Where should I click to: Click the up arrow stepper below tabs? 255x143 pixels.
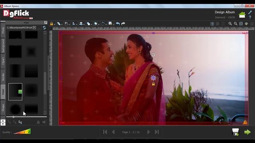[3, 121]
